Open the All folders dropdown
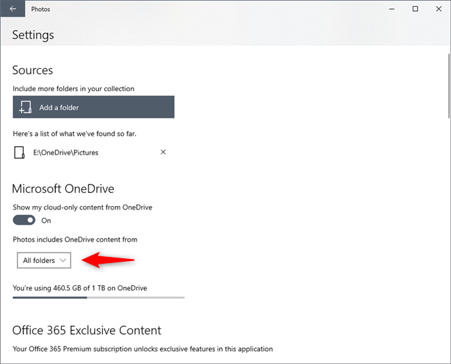The width and height of the screenshot is (451, 364). pyautogui.click(x=44, y=260)
